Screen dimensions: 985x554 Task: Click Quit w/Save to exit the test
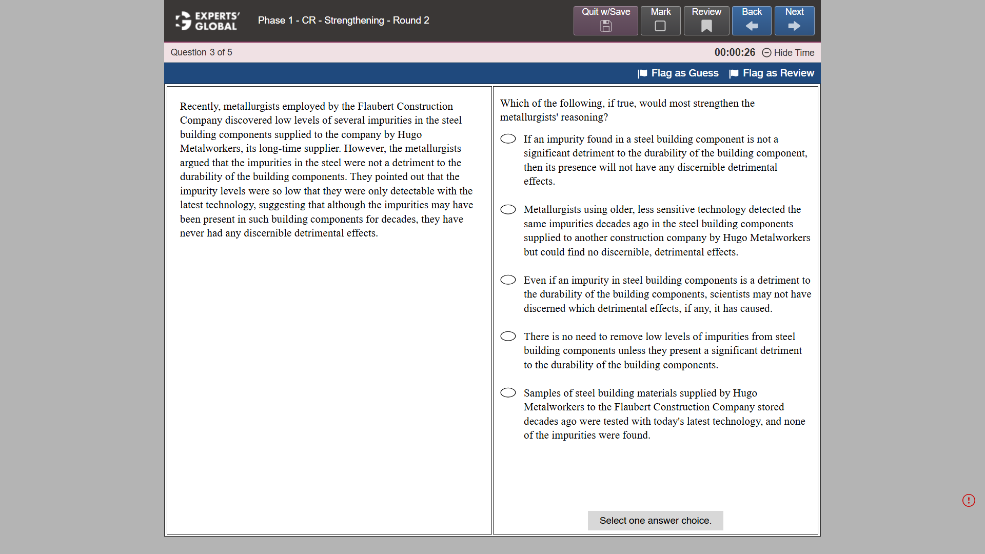coord(605,21)
